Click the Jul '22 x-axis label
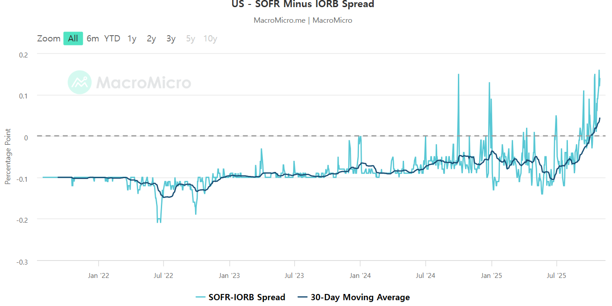The image size is (612, 306). coord(163,276)
